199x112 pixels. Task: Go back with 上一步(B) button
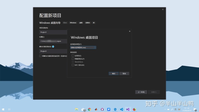pyautogui.click(x=141, y=92)
